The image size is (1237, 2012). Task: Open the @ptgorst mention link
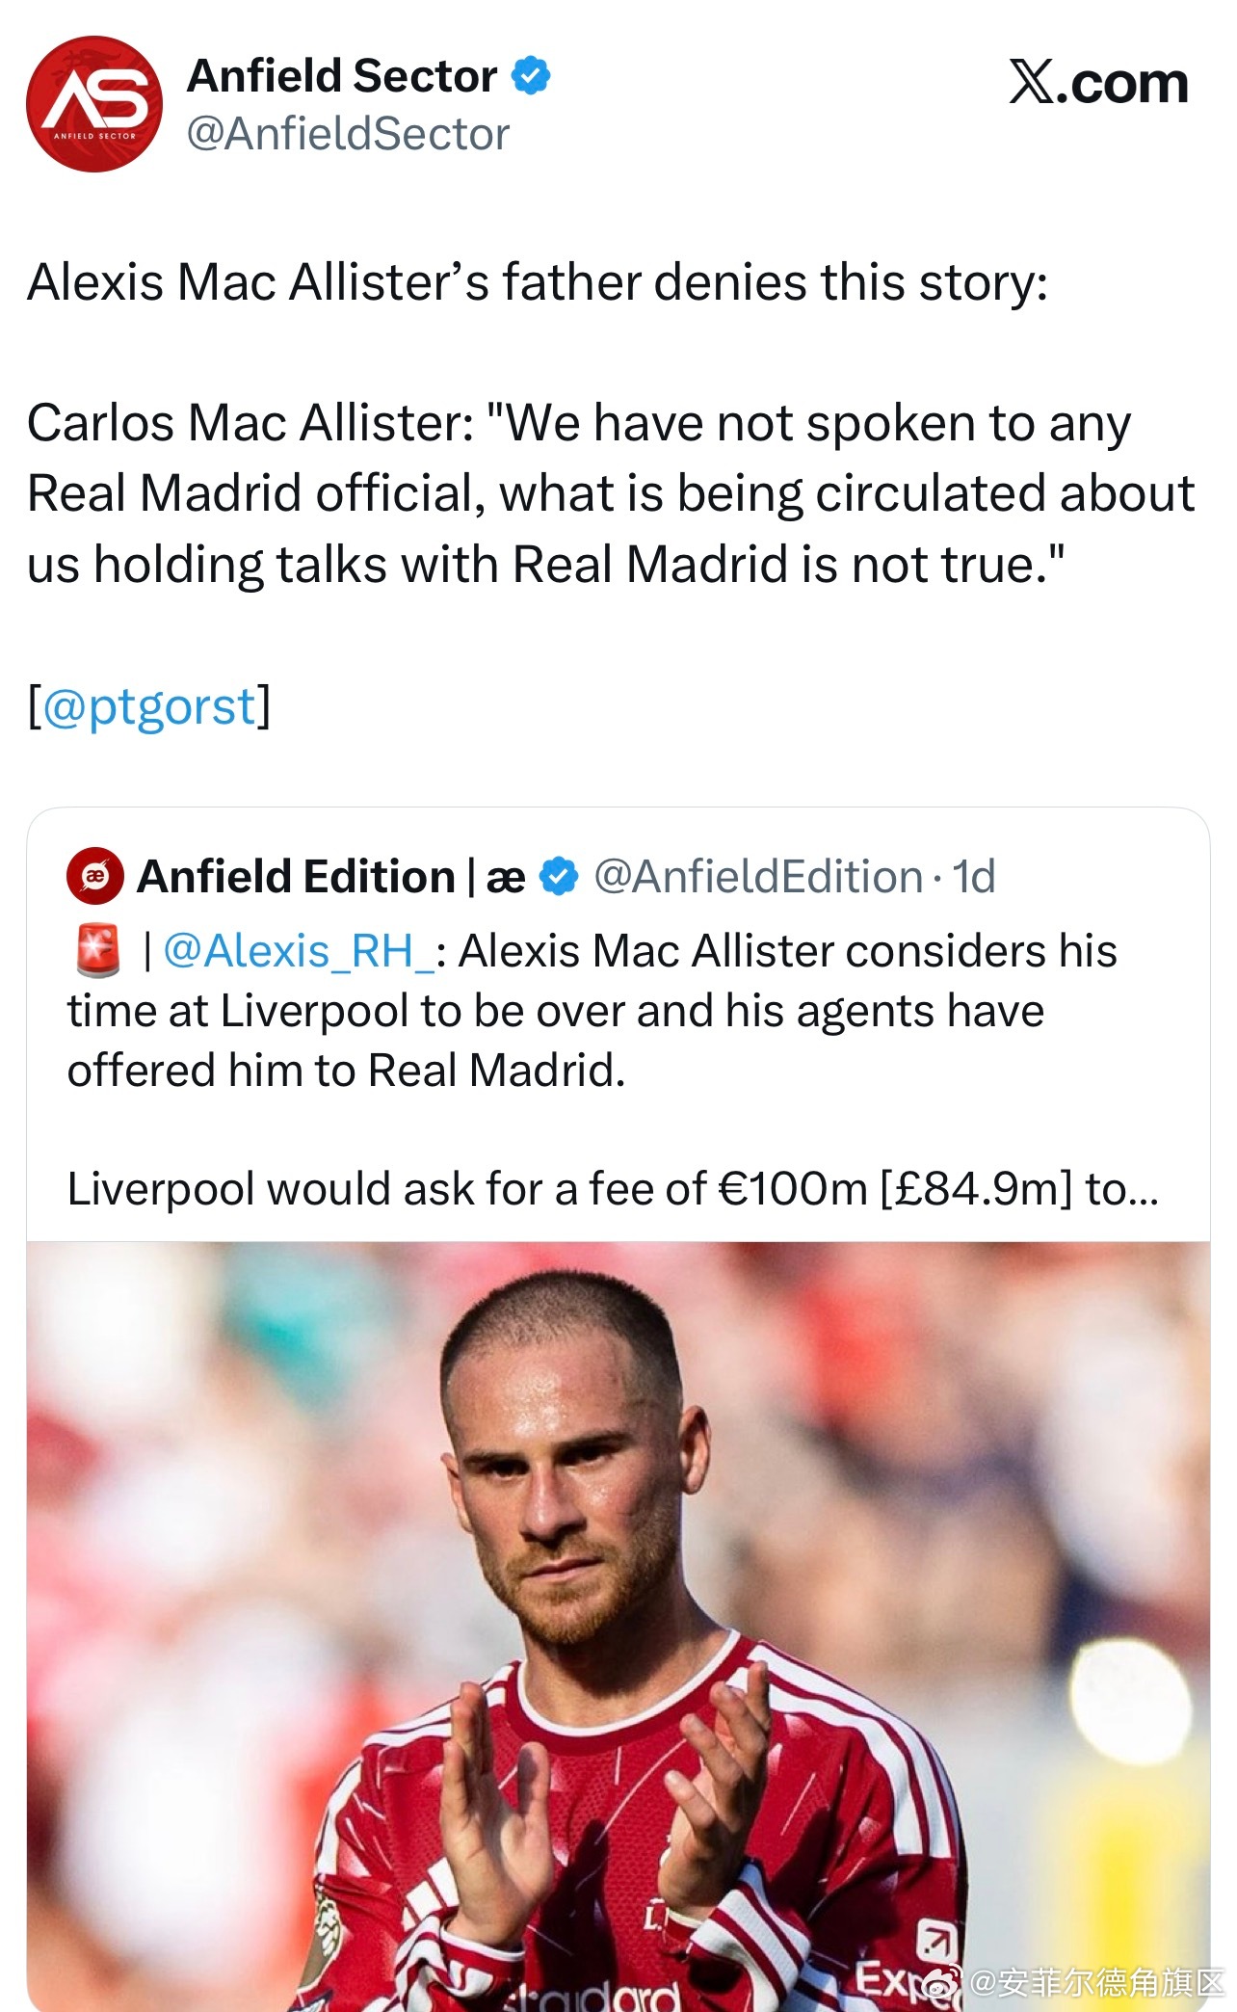pos(149,707)
